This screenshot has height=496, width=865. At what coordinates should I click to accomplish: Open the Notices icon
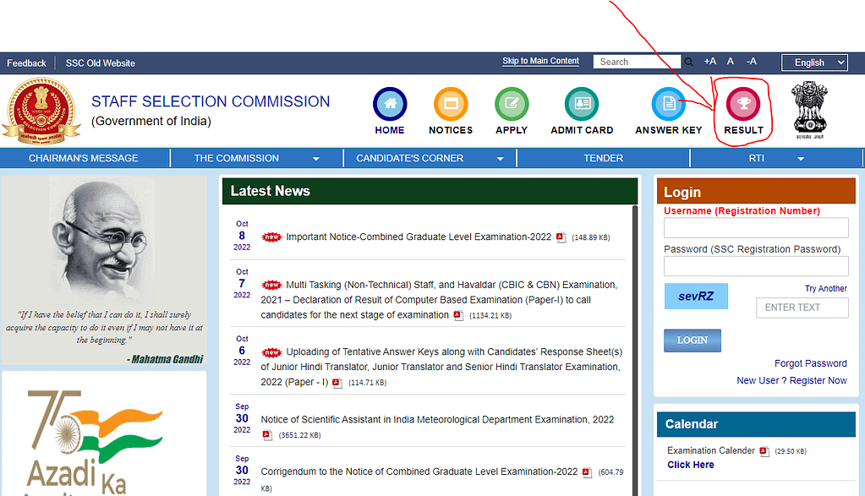coord(451,104)
